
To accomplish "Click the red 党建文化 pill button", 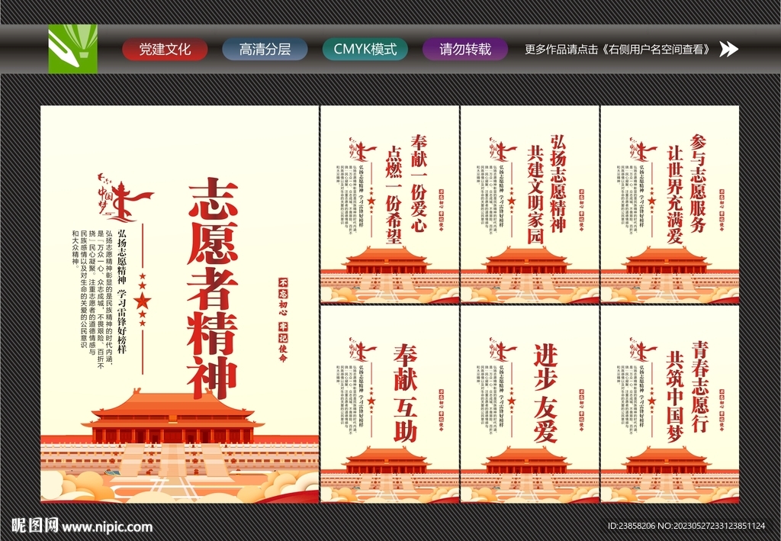I will [165, 50].
